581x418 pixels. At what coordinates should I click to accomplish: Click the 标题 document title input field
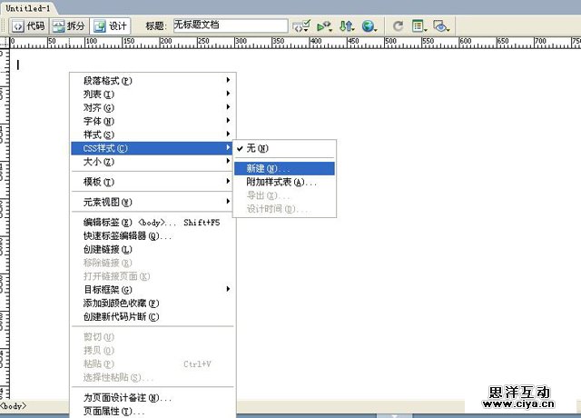tap(230, 26)
